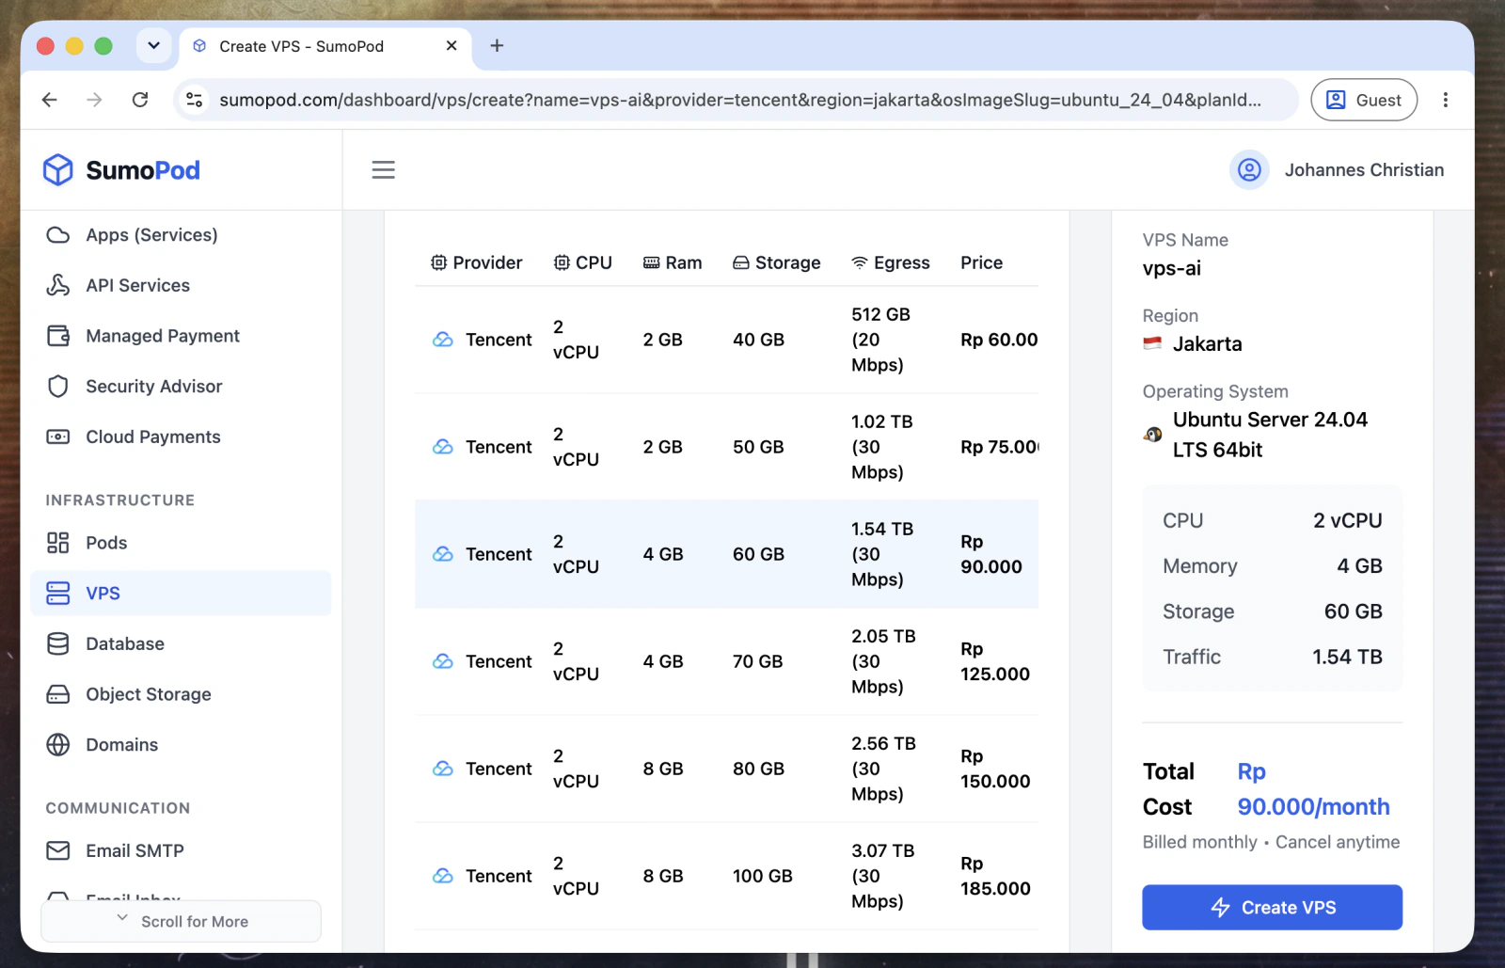Viewport: 1505px width, 968px height.
Task: Click the Rp 90.000/month total cost
Action: (1313, 788)
